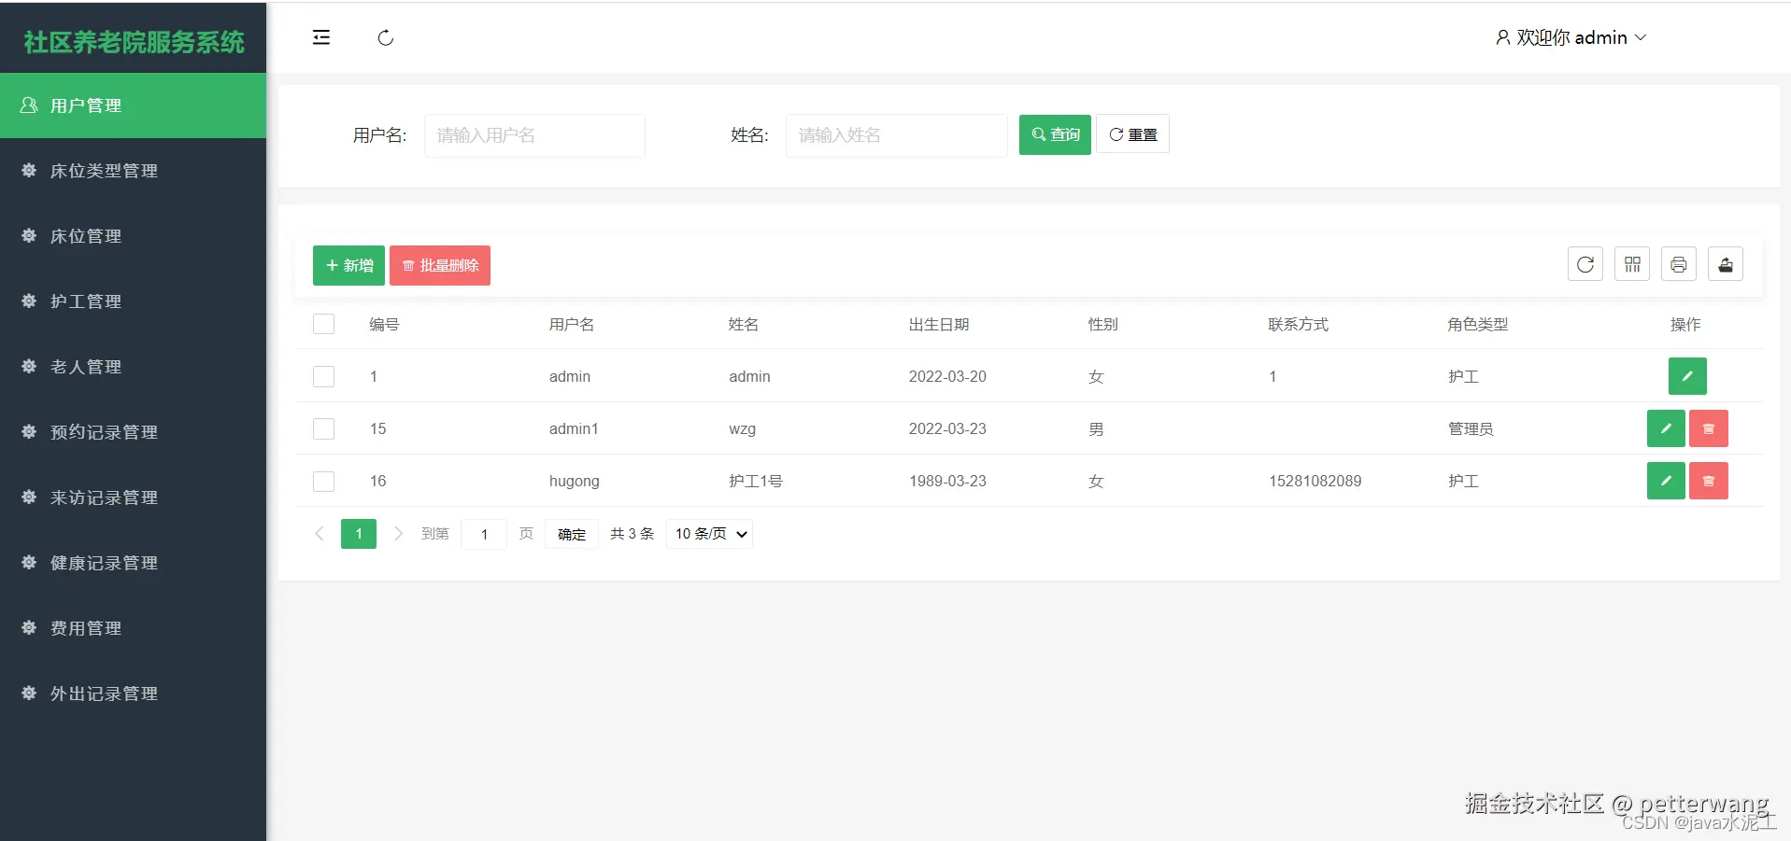The height and width of the screenshot is (841, 1791).
Task: Refresh the user table data
Action: pos(1585,264)
